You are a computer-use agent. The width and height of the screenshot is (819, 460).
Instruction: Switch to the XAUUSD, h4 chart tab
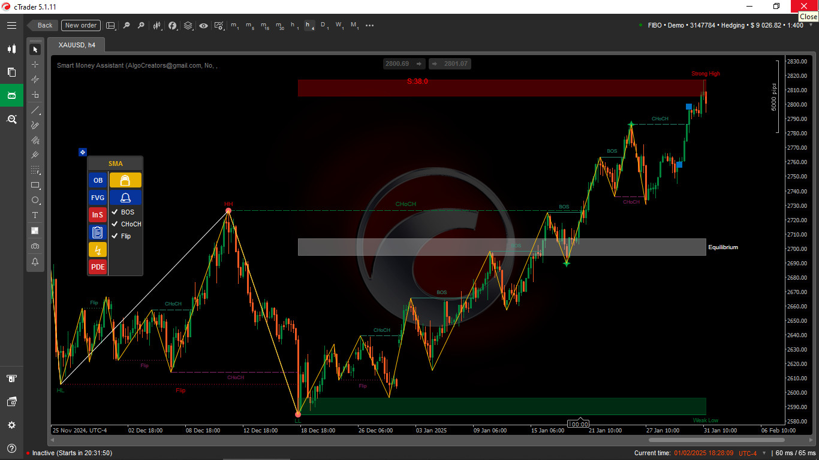76,44
